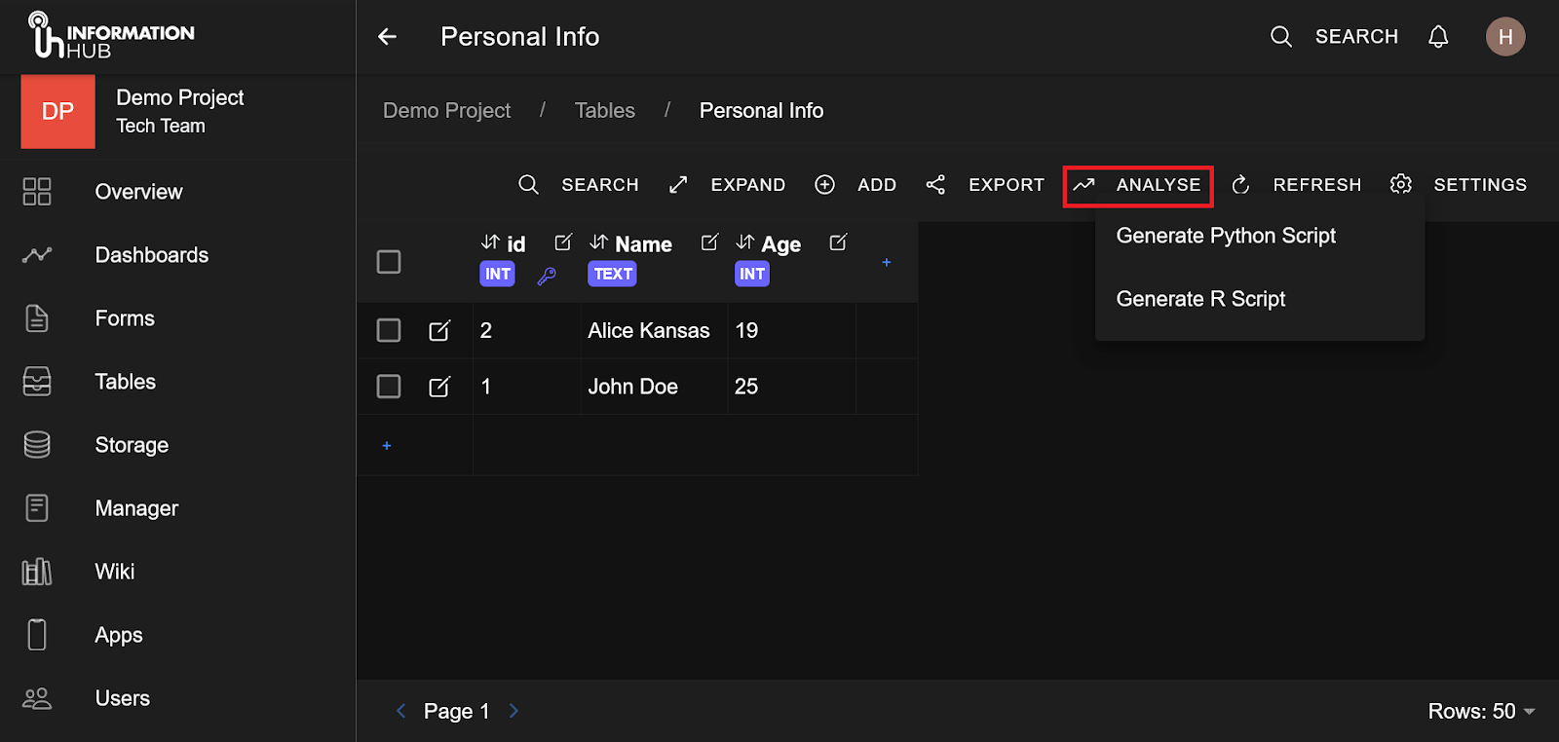Screen dimensions: 1559x742
Task: Choose Generate Python Script from the menu
Action: tap(1225, 236)
